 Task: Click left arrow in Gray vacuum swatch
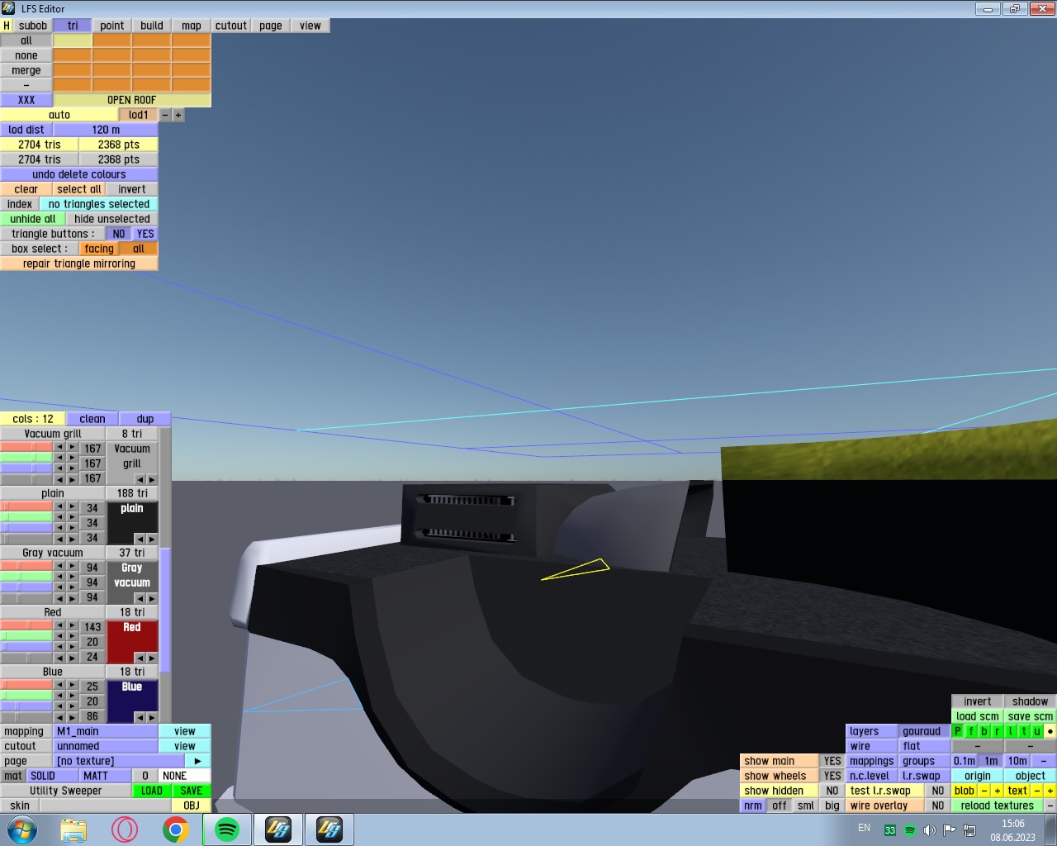point(140,598)
